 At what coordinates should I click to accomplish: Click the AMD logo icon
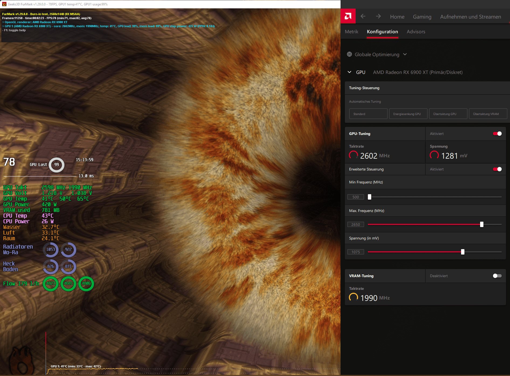point(348,16)
